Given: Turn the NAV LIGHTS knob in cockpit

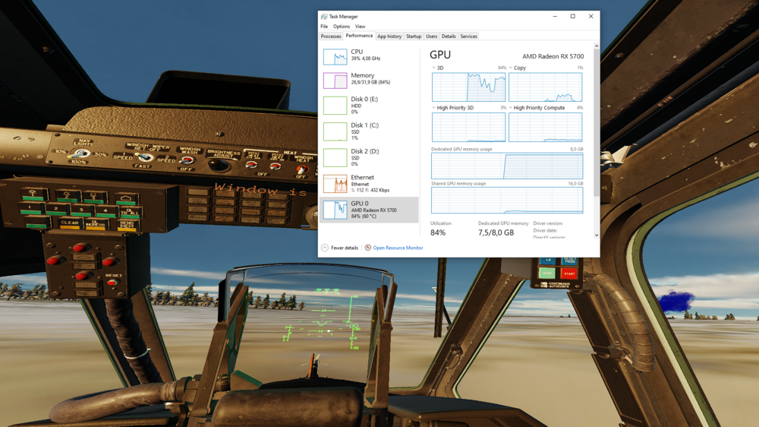Looking at the screenshot, I should 80,154.
